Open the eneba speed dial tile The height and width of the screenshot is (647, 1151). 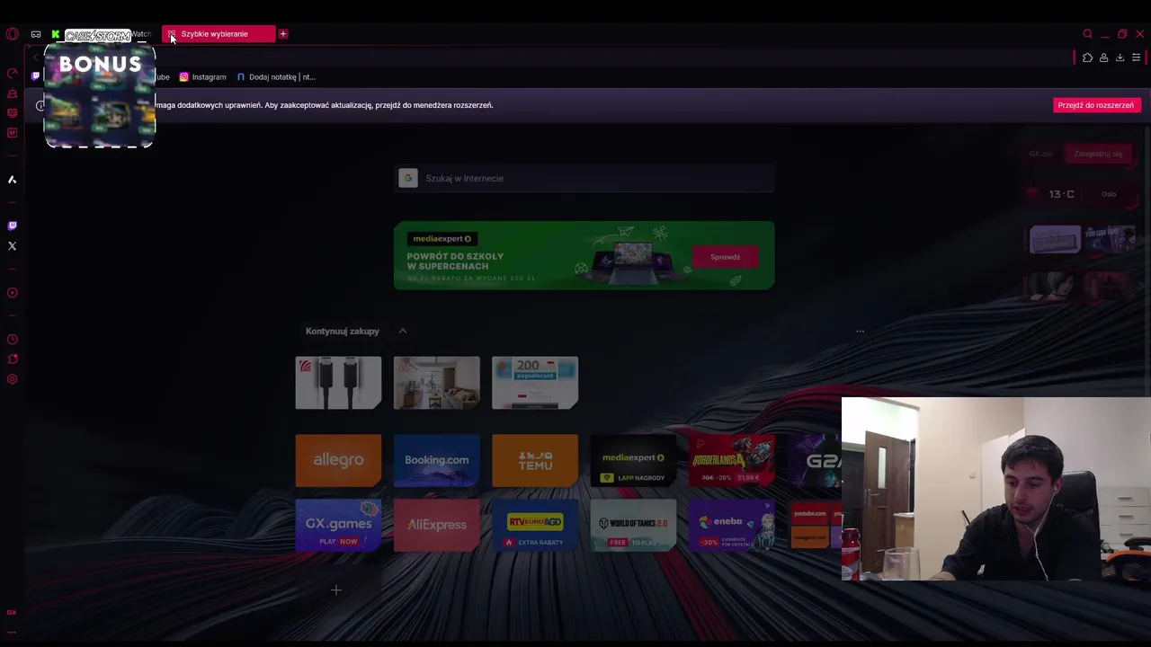click(732, 525)
